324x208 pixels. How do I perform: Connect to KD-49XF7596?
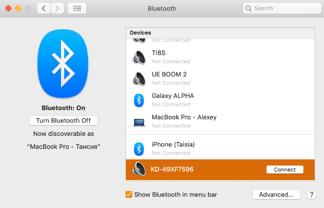coord(285,170)
